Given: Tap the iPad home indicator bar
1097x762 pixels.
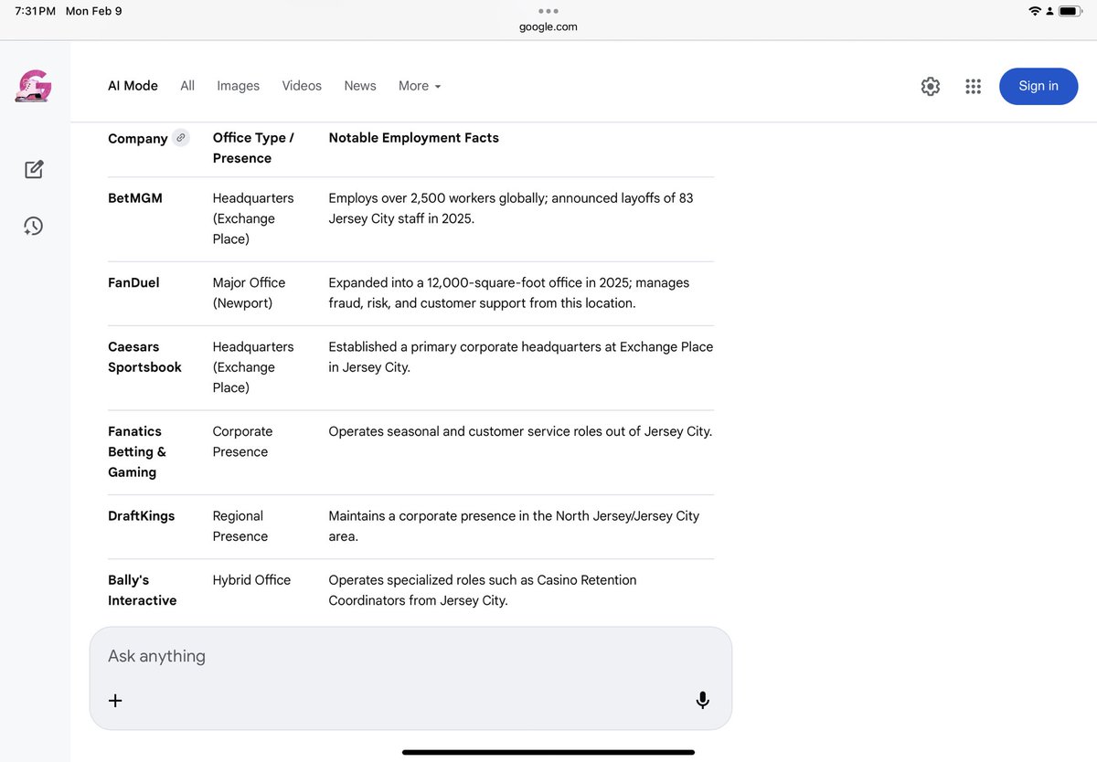Looking at the screenshot, I should click(x=548, y=752).
